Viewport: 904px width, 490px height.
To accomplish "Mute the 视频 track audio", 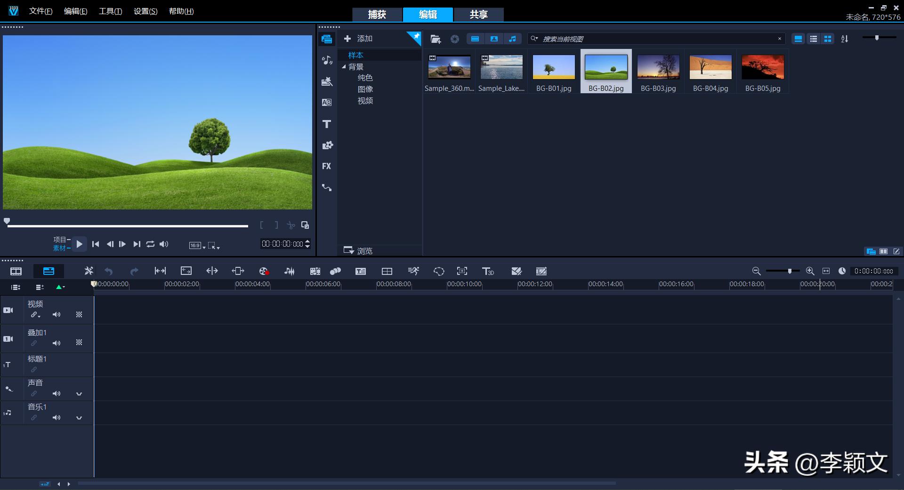I will pos(56,314).
